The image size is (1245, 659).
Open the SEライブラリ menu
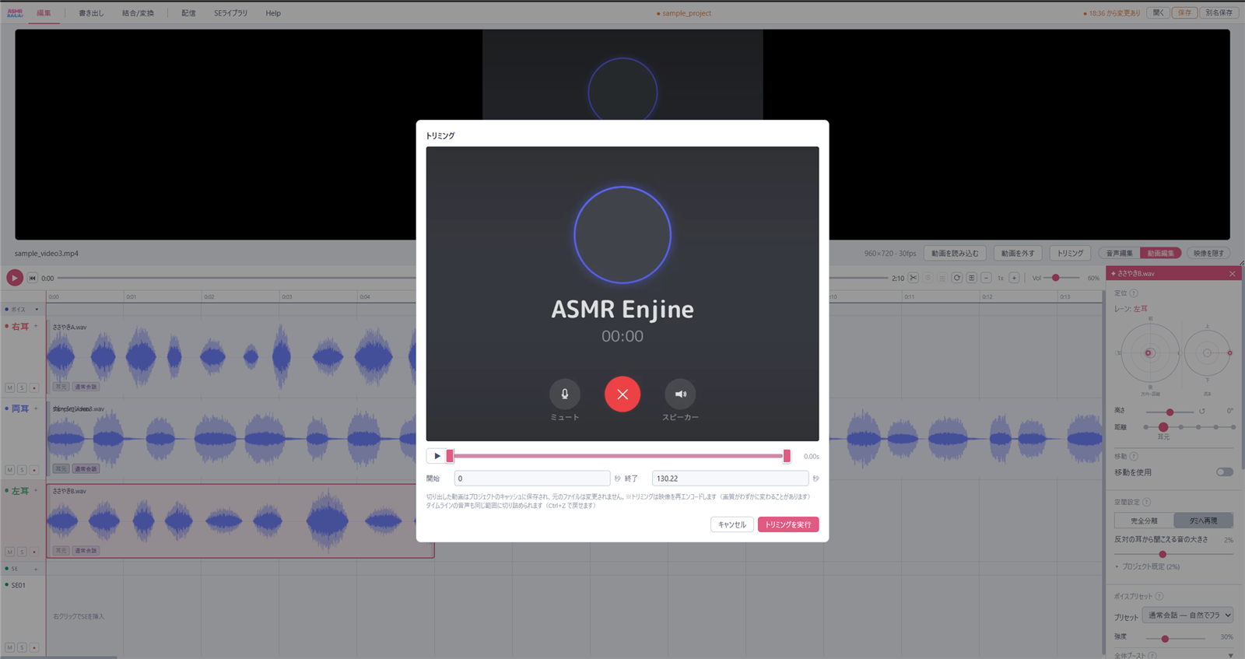tap(230, 13)
